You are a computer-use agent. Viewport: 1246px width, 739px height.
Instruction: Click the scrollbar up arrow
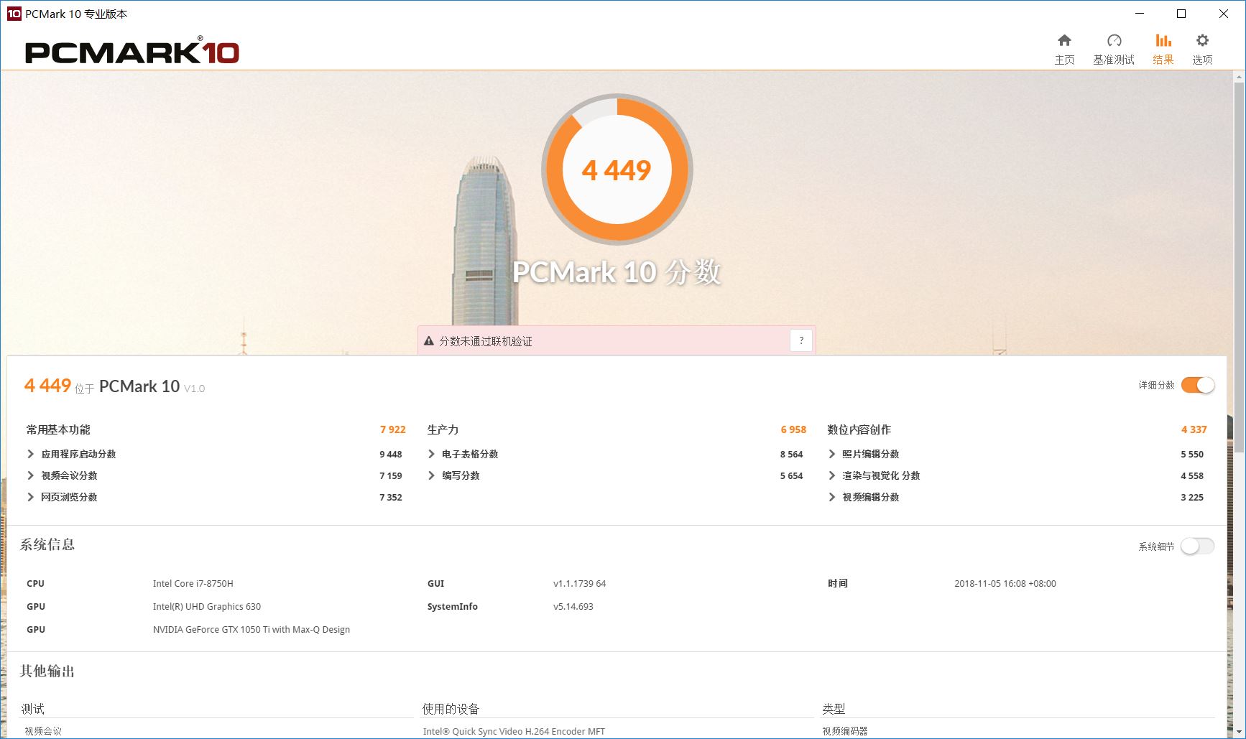click(x=1239, y=77)
